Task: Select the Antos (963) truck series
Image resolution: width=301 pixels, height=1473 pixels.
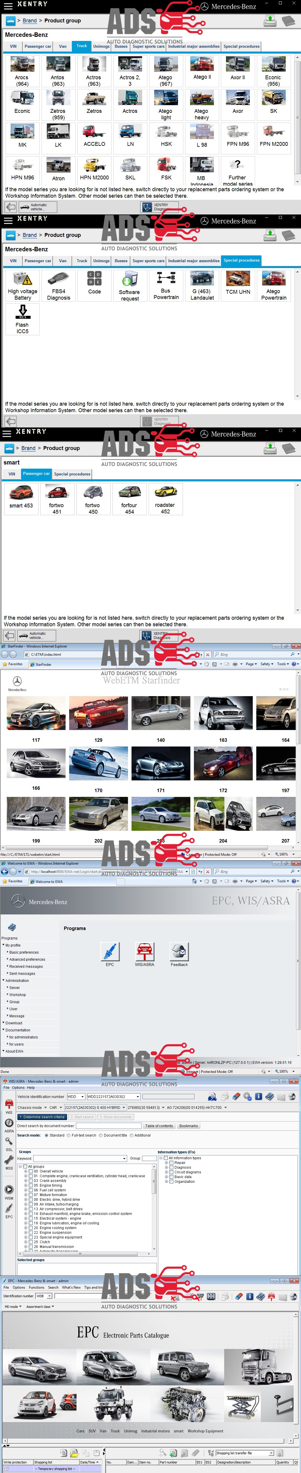Action: (x=58, y=72)
